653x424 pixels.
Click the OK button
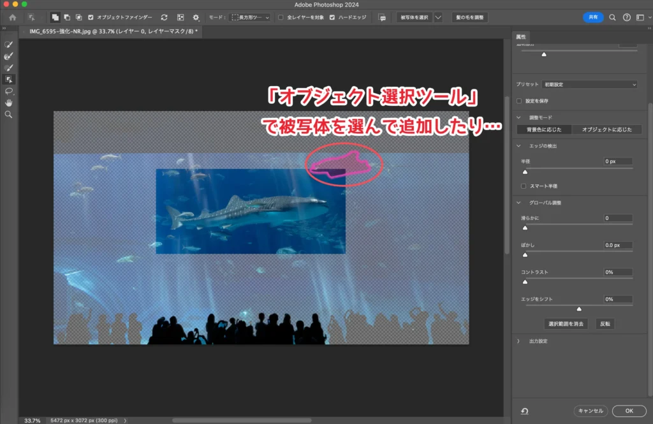(x=629, y=411)
